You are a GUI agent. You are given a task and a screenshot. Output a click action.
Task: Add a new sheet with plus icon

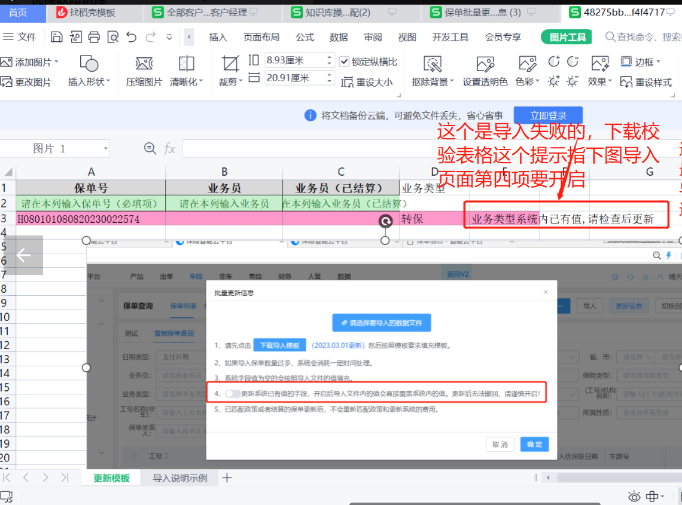227,478
